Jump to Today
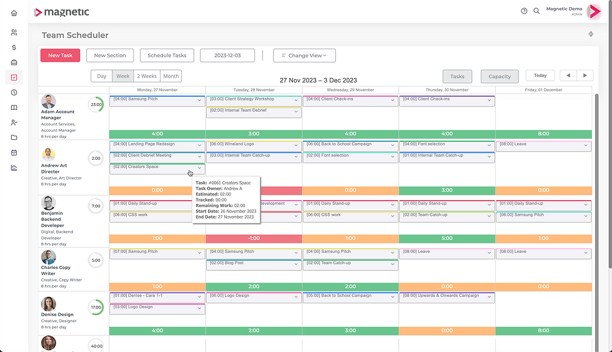The height and width of the screenshot is (352, 612). click(540, 76)
